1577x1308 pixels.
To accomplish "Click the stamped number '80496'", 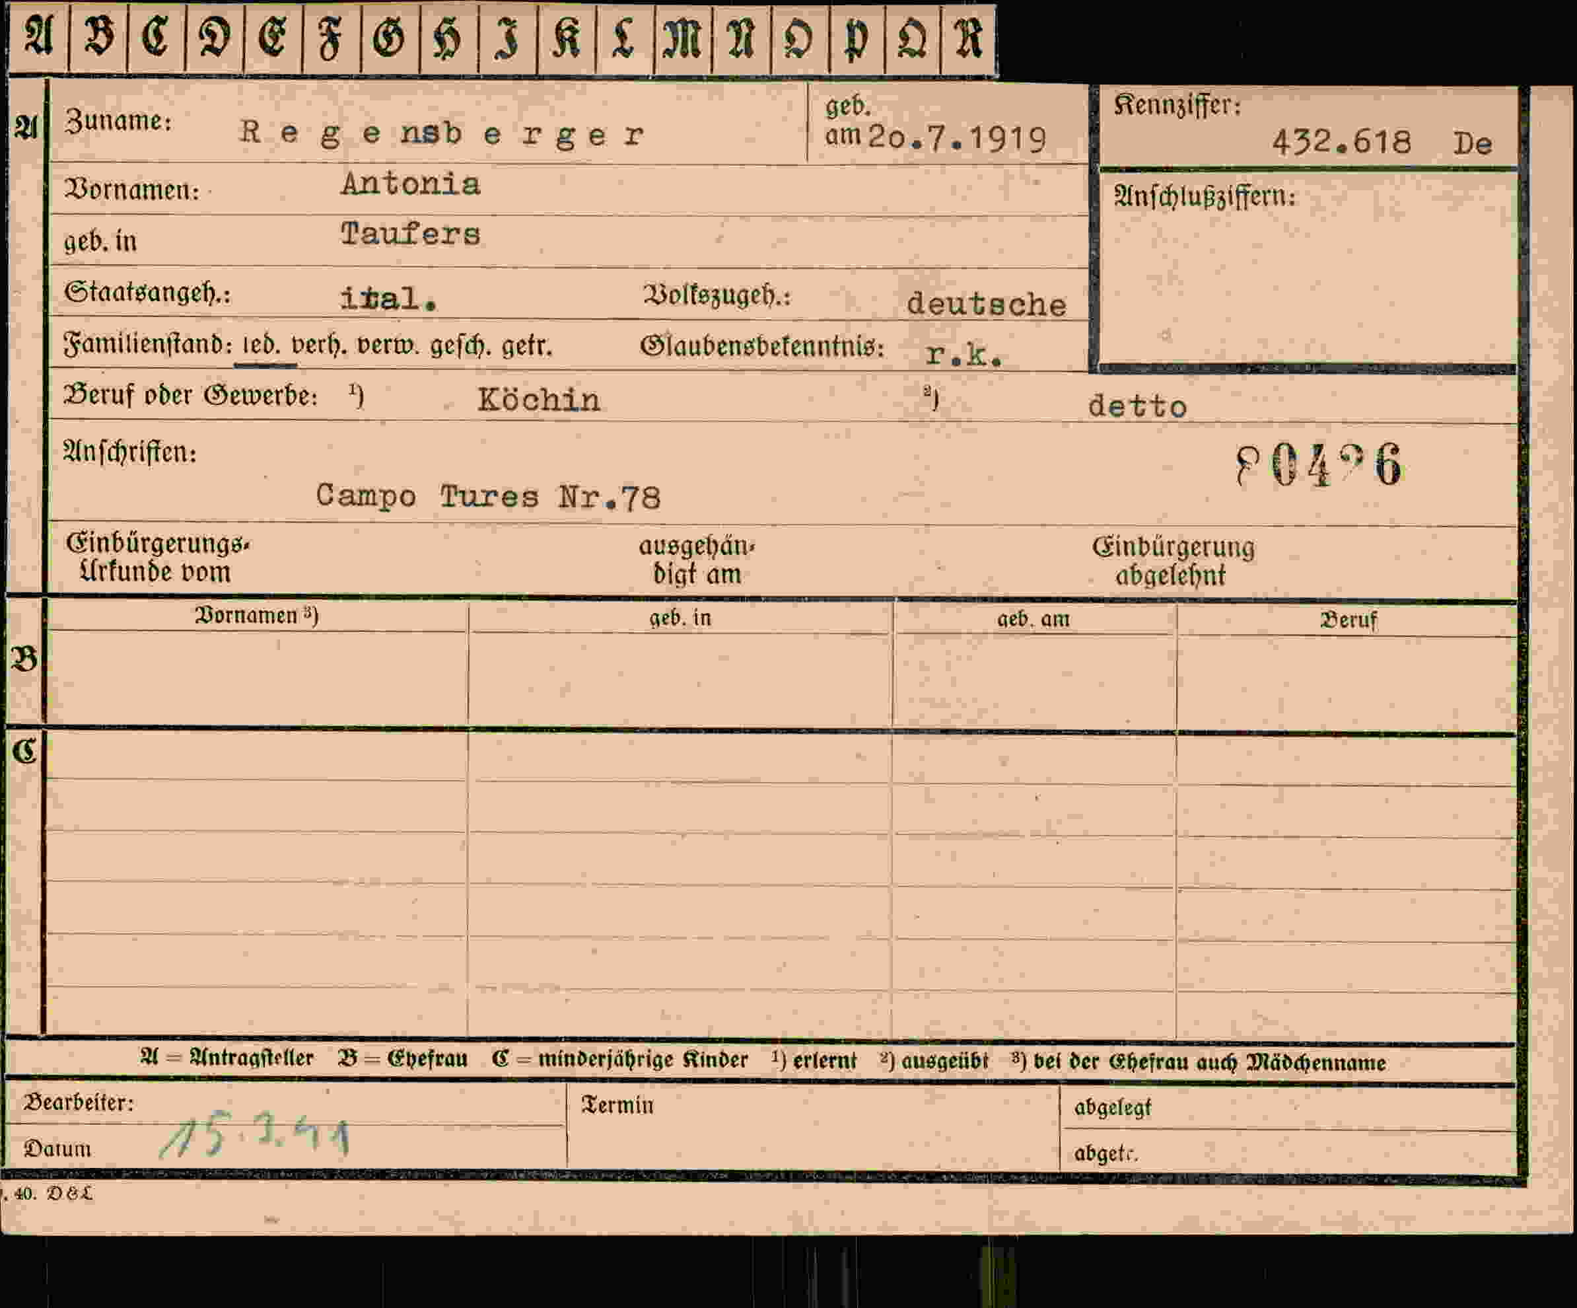I will click(1319, 464).
